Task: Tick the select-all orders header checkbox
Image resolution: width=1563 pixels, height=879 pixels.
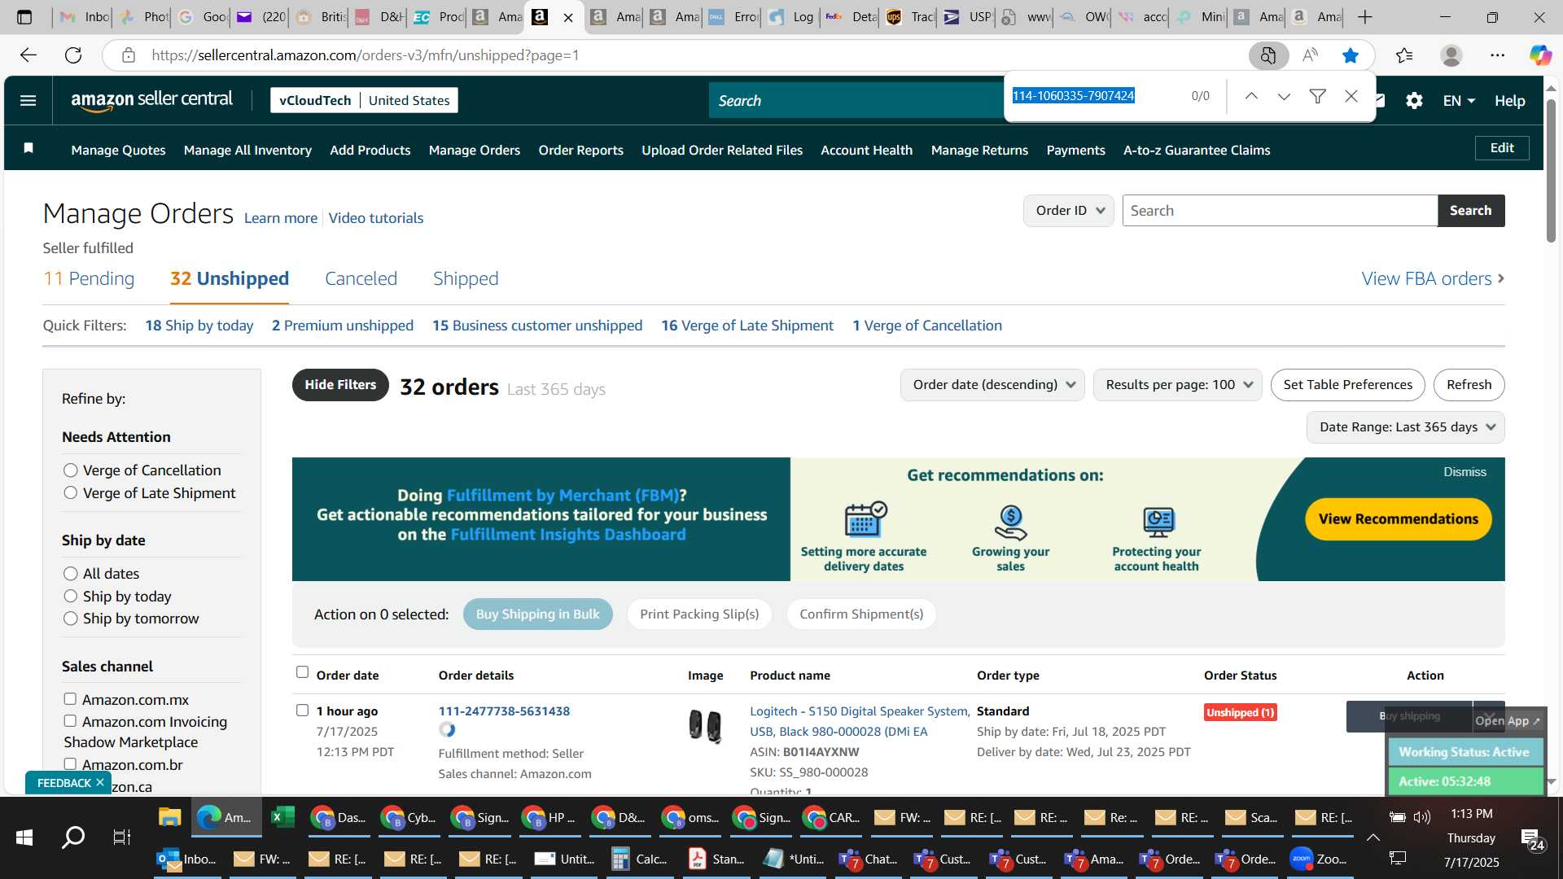Action: [302, 672]
